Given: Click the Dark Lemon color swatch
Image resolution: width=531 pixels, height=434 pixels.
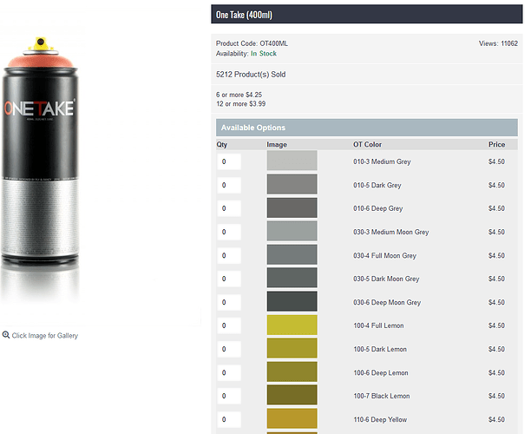Looking at the screenshot, I should click(292, 348).
